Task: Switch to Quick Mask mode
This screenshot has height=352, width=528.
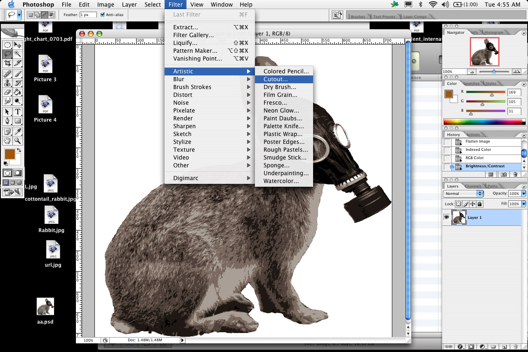Action: (x=17, y=174)
